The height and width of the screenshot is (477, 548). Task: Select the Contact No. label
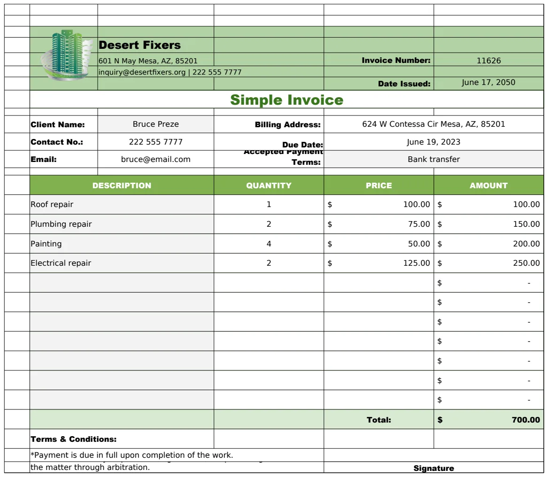pos(57,142)
